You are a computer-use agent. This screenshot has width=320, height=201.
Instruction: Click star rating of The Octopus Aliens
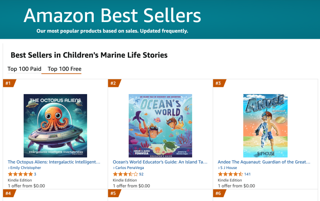point(20,174)
